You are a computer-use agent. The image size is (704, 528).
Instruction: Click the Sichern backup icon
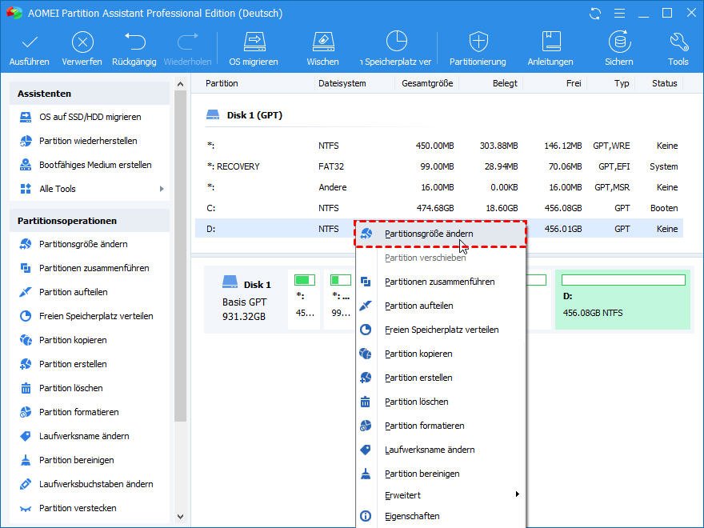pos(619,42)
